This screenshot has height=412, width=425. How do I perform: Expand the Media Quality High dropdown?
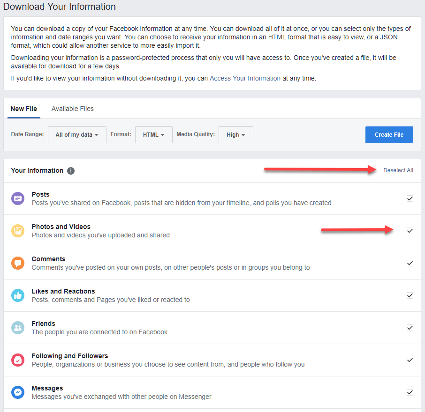tap(236, 135)
